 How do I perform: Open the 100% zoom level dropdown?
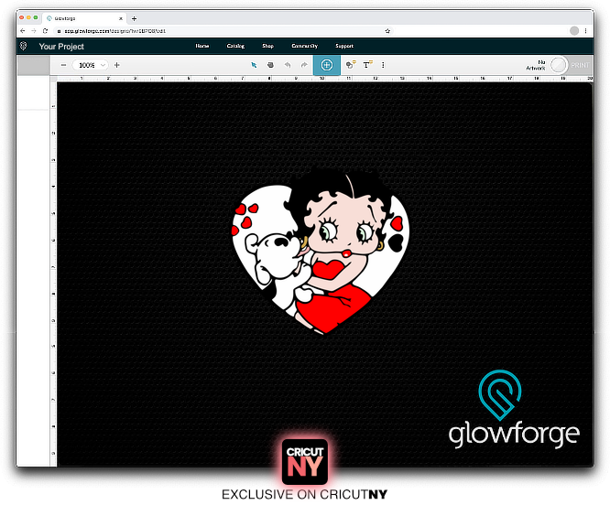coord(91,65)
